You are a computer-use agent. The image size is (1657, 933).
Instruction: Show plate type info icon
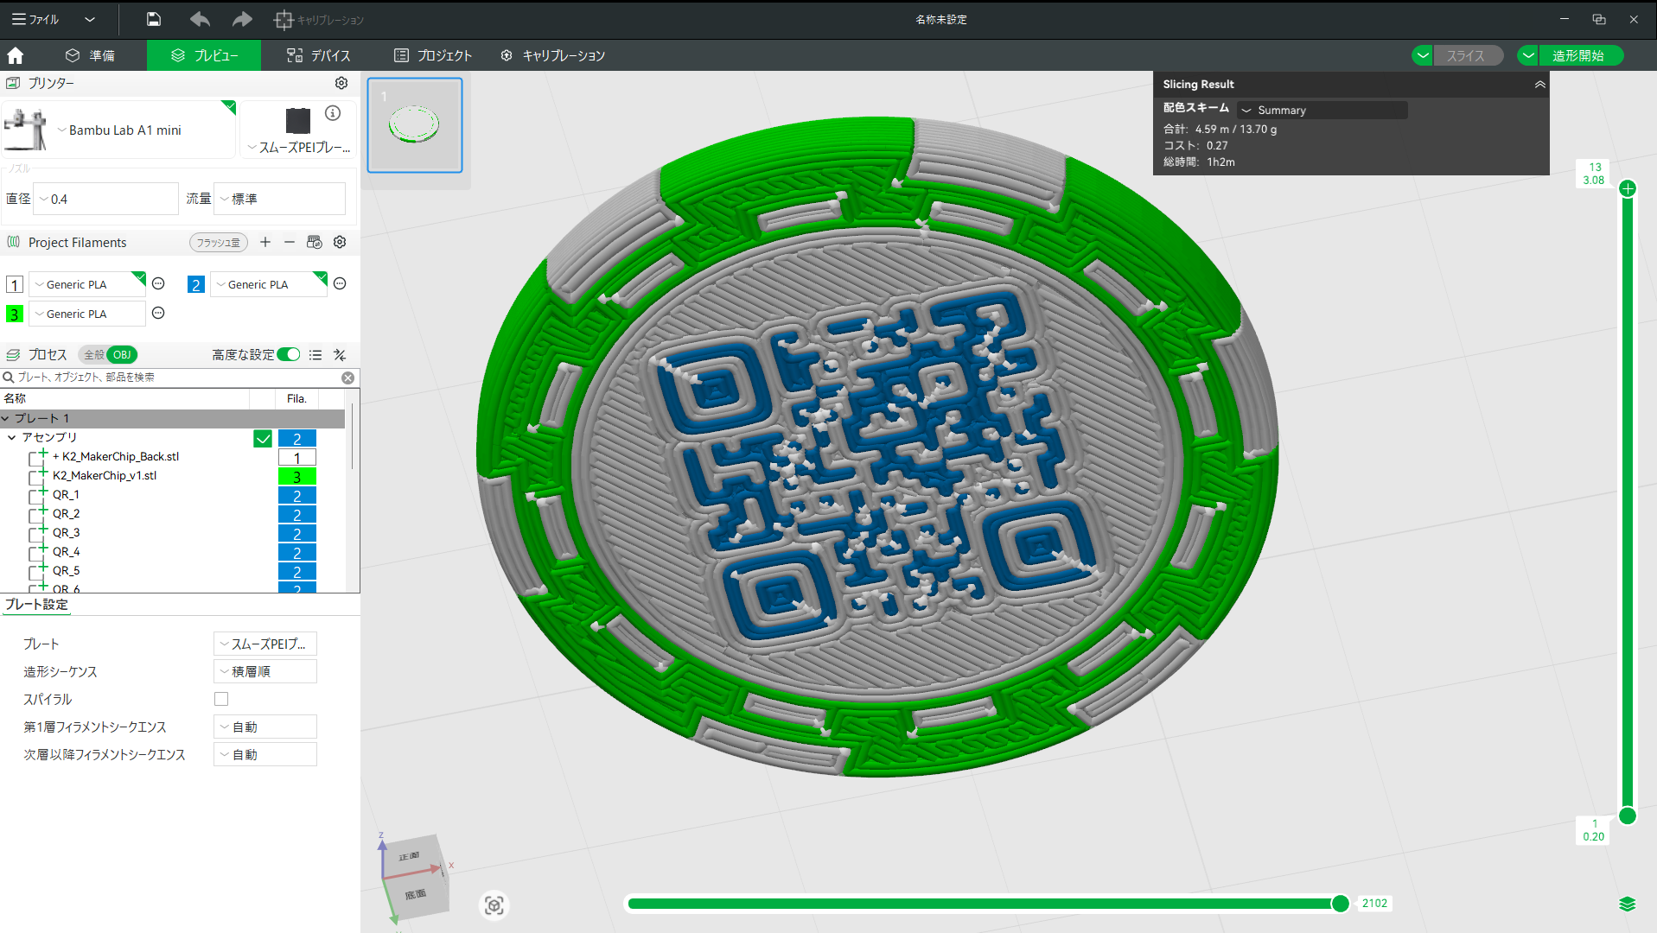(333, 113)
